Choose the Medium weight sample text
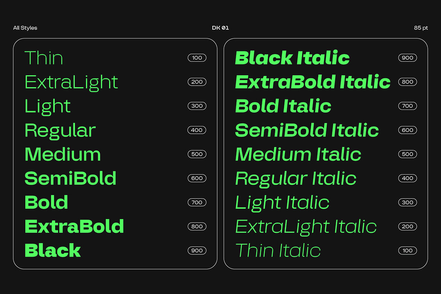Image resolution: width=441 pixels, height=294 pixels. [x=63, y=154]
